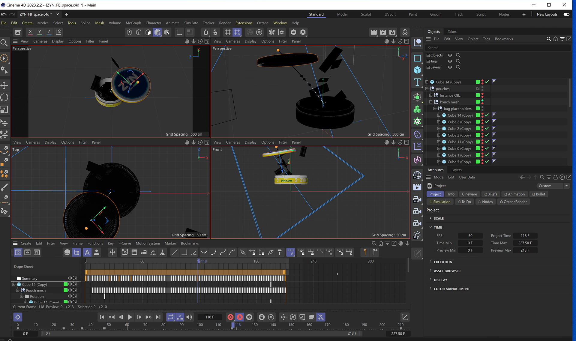The height and width of the screenshot is (341, 576).
Task: Click the Null object square icon
Action: point(417,58)
